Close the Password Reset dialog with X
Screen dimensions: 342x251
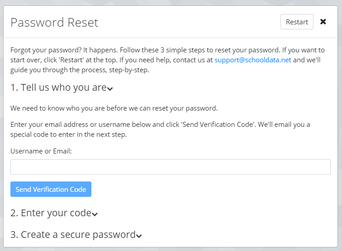pyautogui.click(x=323, y=22)
